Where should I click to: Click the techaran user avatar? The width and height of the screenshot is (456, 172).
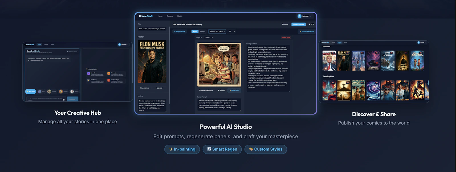coord(119,44)
